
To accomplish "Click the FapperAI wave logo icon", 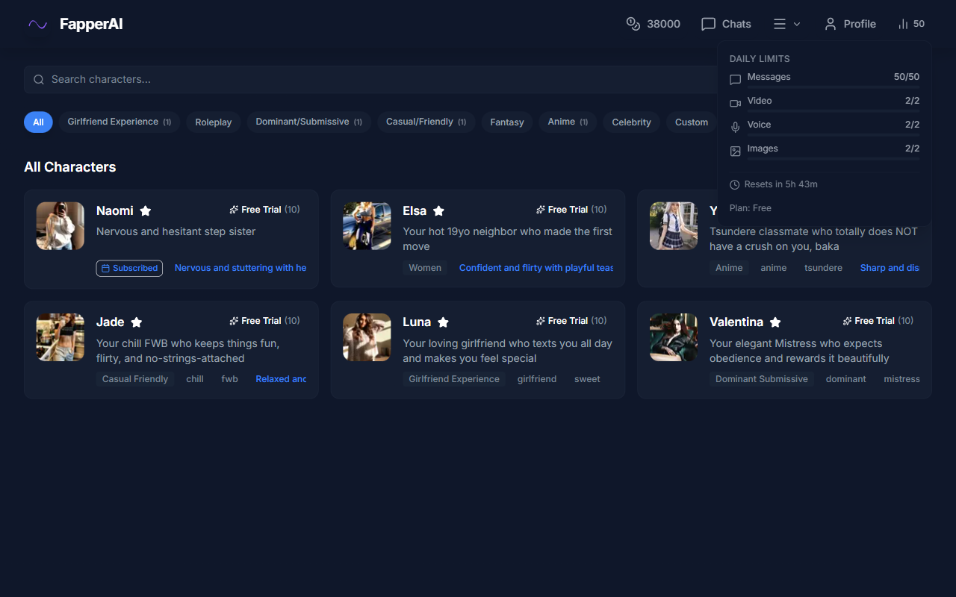I will 37,25.
